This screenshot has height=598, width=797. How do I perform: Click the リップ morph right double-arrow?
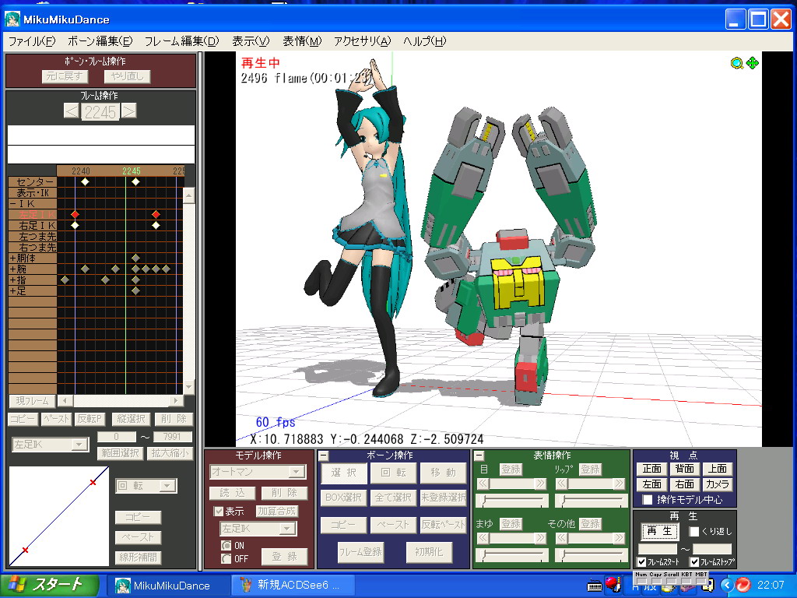(619, 484)
